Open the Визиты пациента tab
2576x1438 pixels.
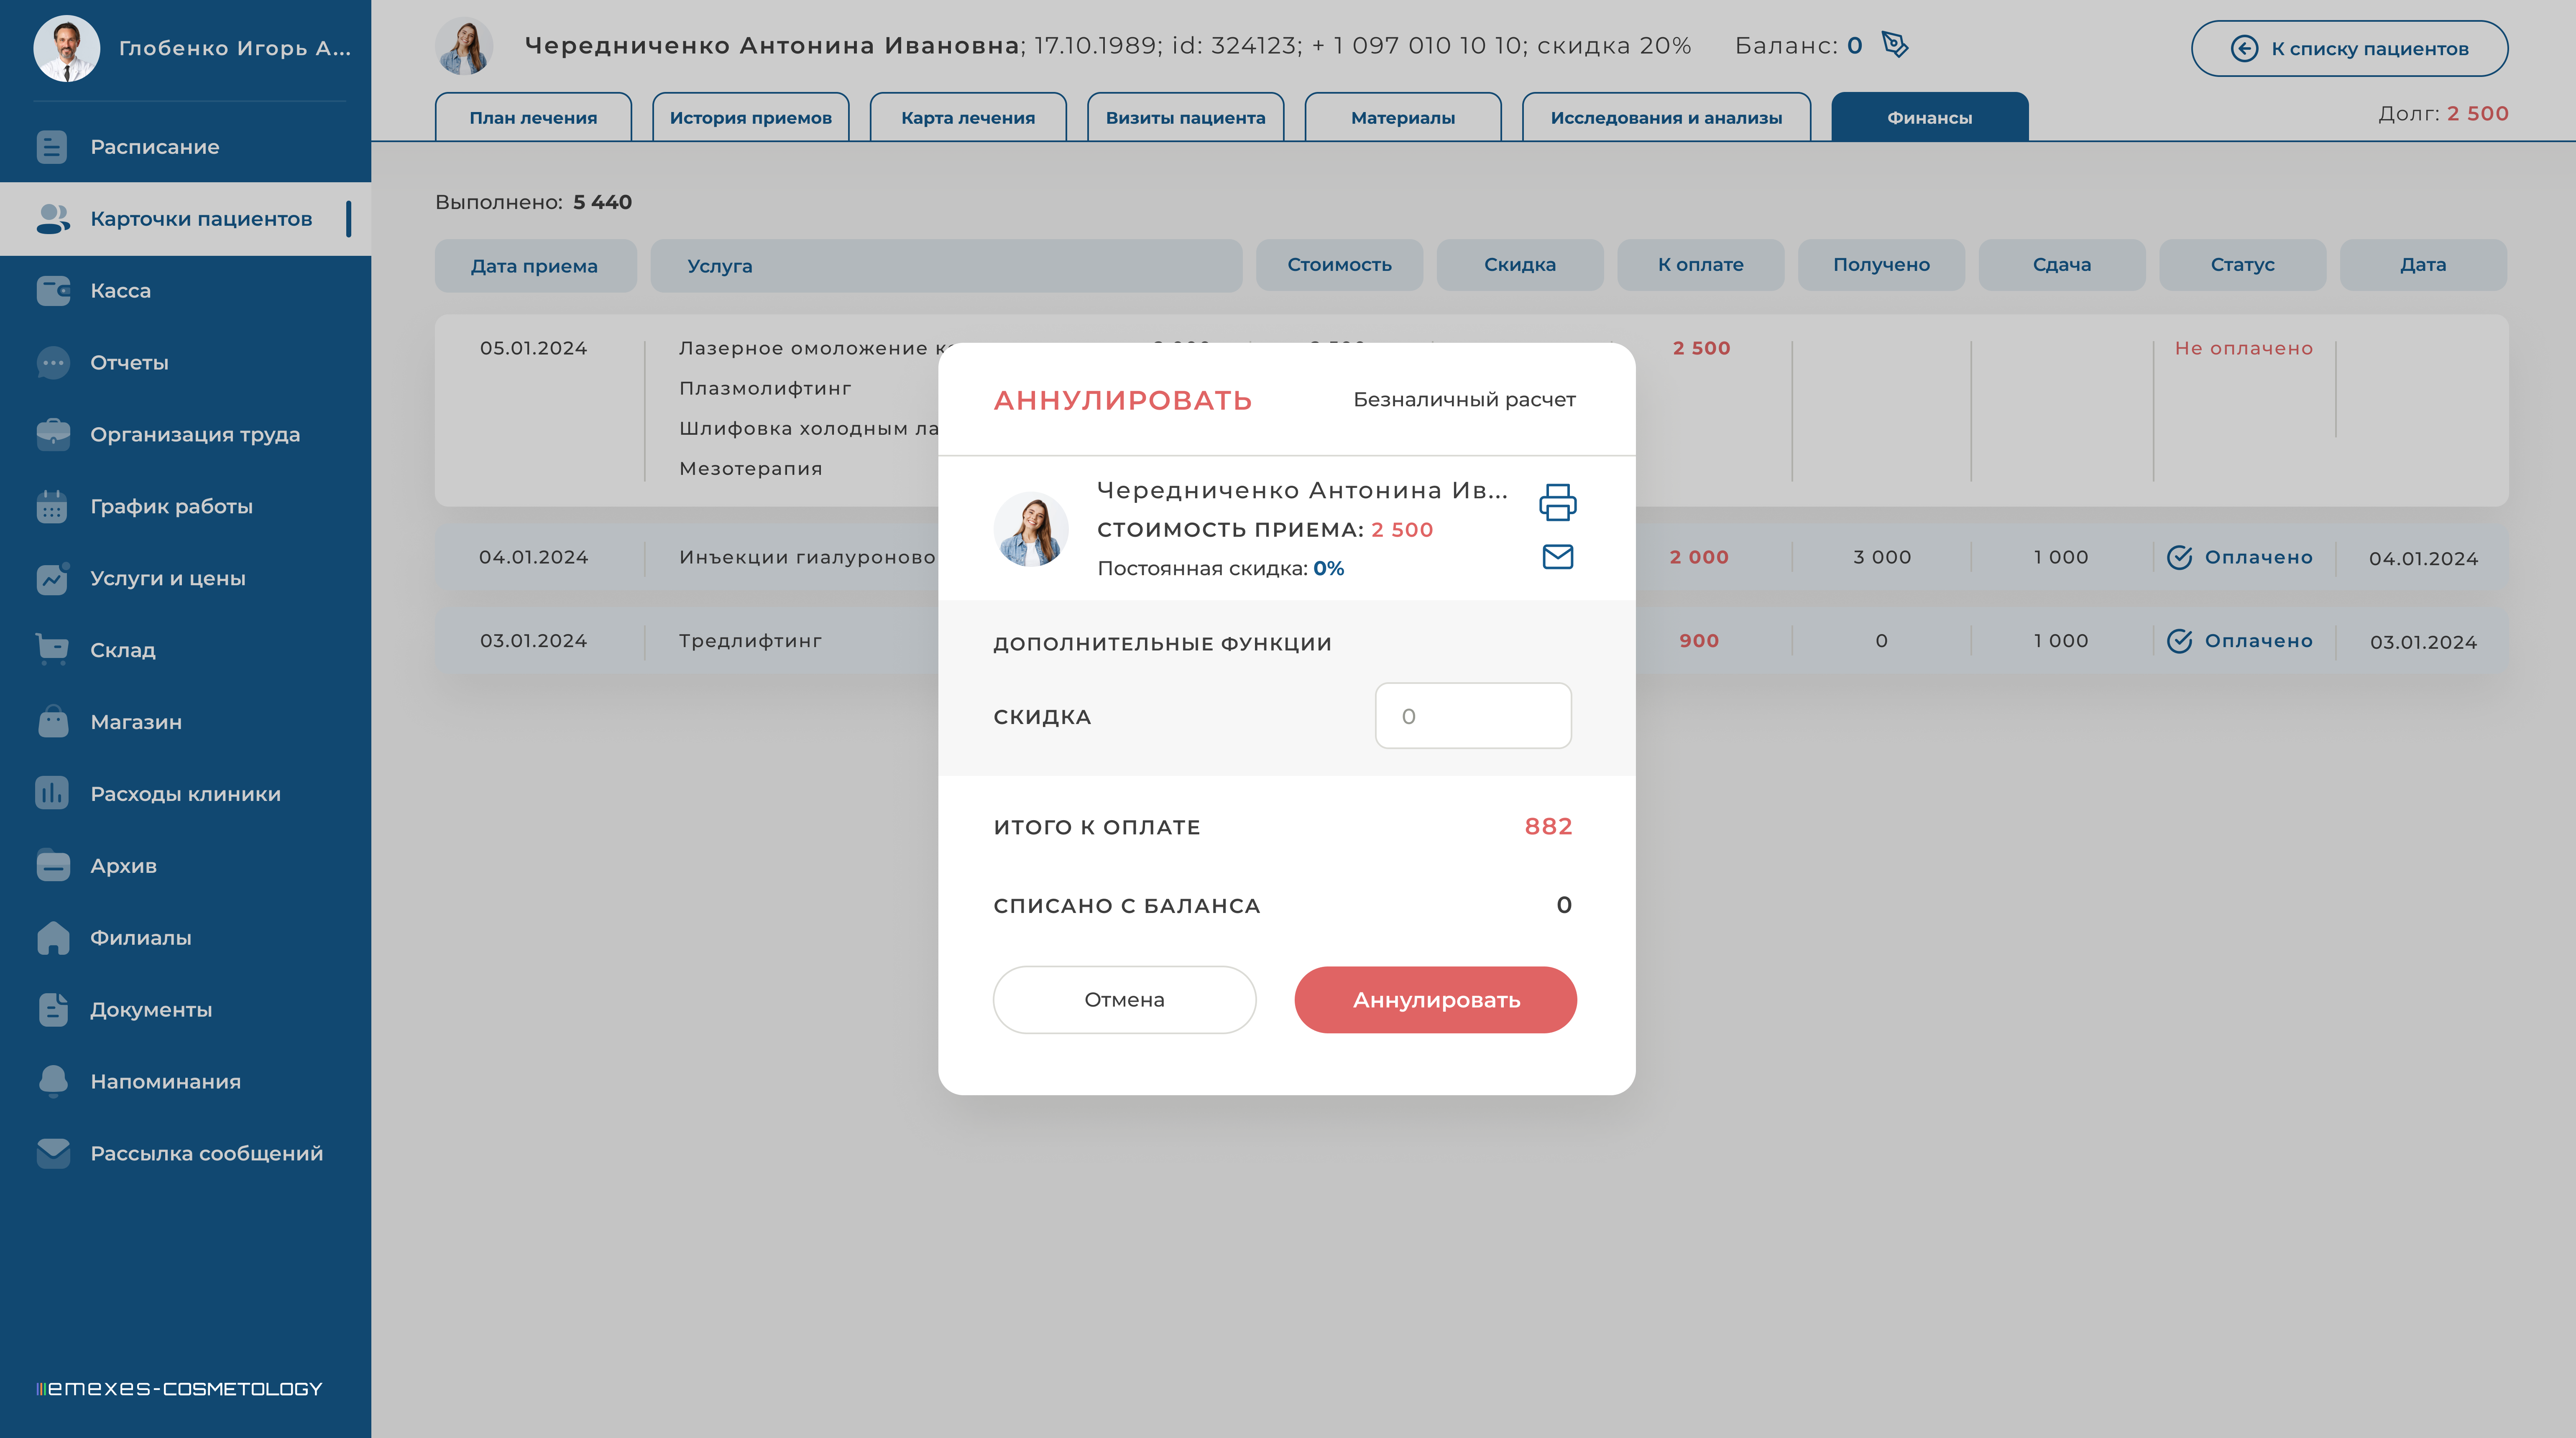(1185, 117)
